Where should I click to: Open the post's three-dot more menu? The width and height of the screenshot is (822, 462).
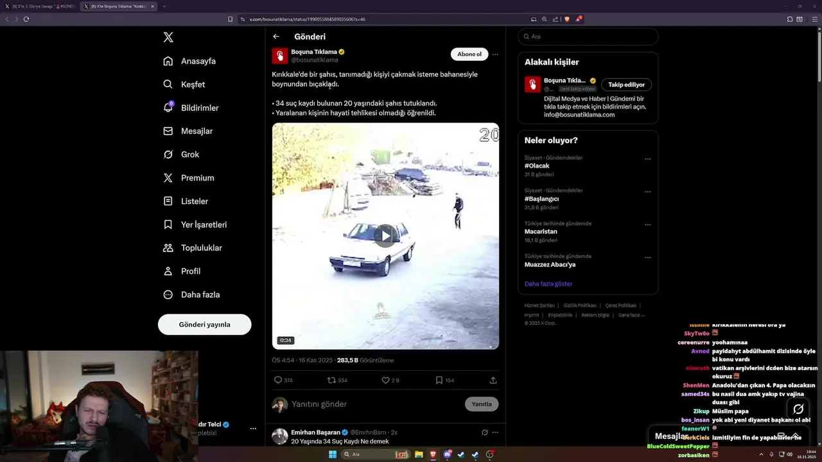click(x=495, y=55)
